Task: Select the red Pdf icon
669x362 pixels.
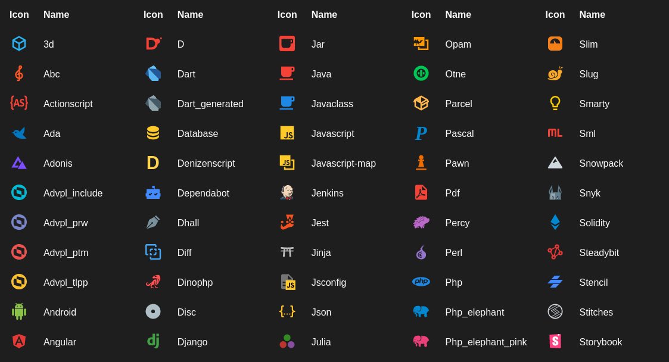Action: click(421, 193)
